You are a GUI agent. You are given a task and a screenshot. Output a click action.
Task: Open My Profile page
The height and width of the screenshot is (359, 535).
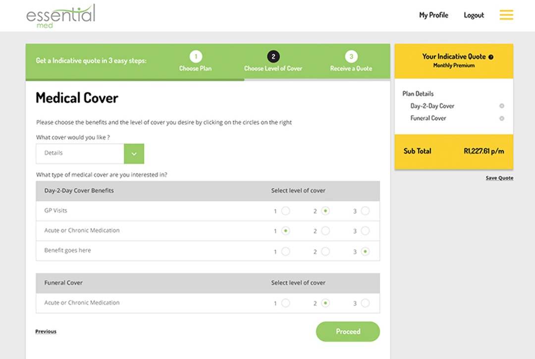coord(433,15)
